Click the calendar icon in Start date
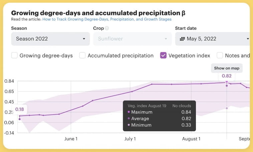This screenshot has height=152, width=253. click(182, 39)
